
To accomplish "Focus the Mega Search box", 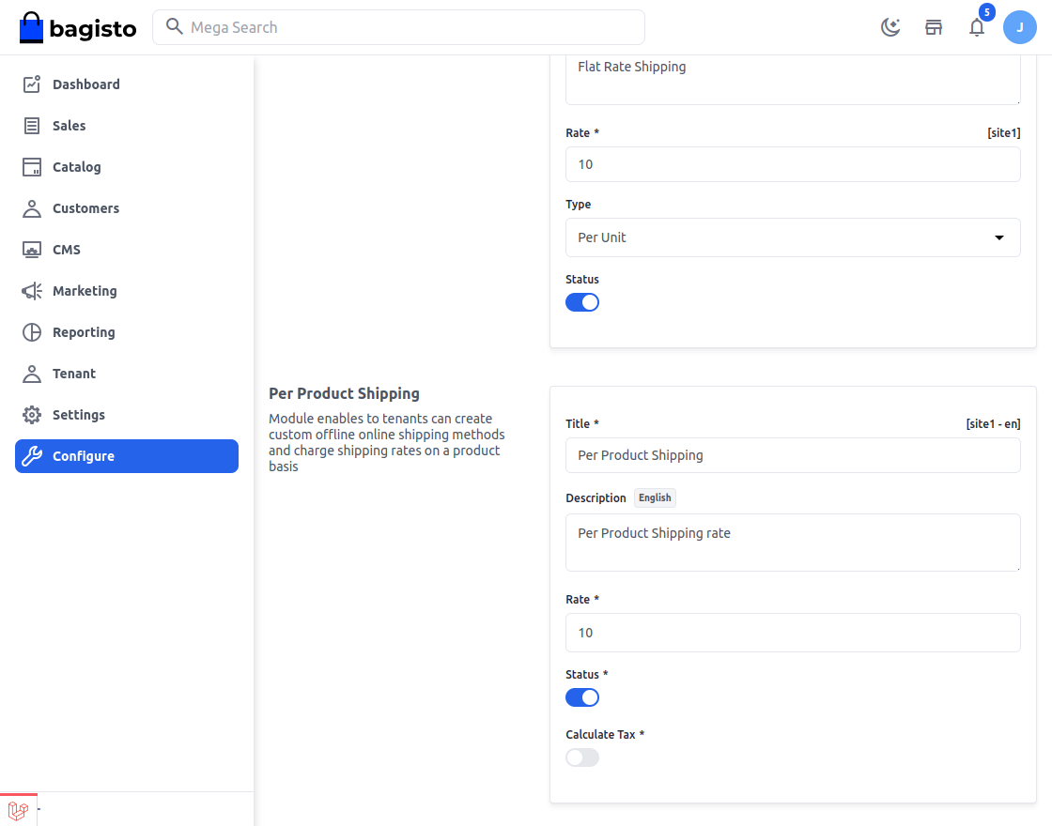I will pyautogui.click(x=413, y=27).
